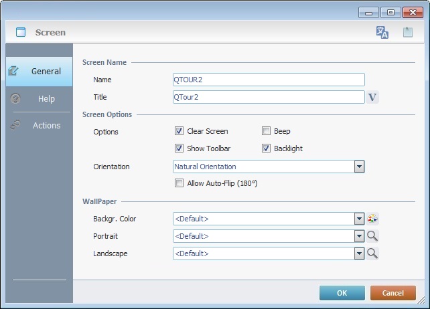Open color palette icon for Backgr. Color
430x309 pixels.
(x=372, y=219)
